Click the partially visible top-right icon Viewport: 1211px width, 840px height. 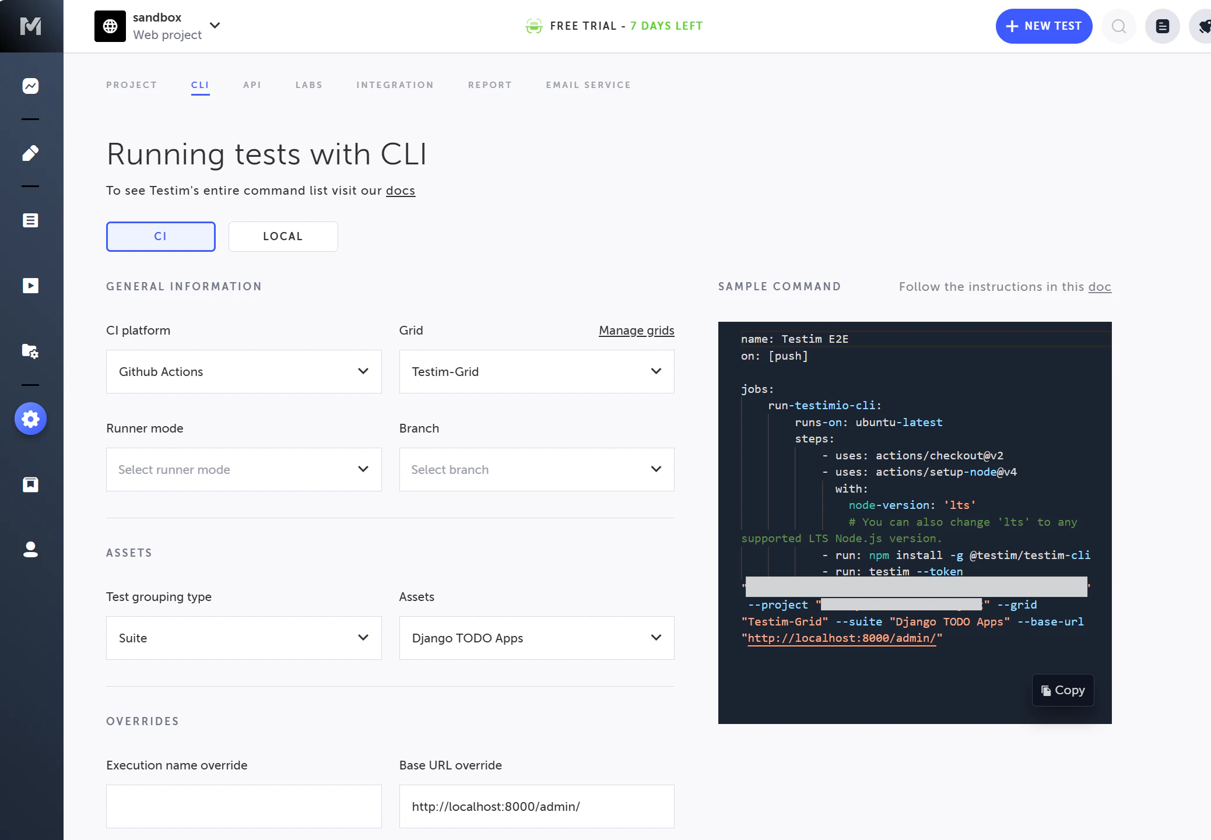[1201, 26]
